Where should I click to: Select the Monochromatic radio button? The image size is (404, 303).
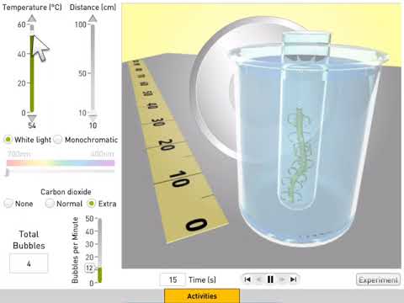58,140
